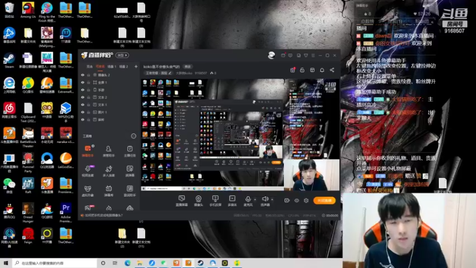476x268 pixels.
Task: Open the 多人连麦 tool
Action: coord(109,171)
